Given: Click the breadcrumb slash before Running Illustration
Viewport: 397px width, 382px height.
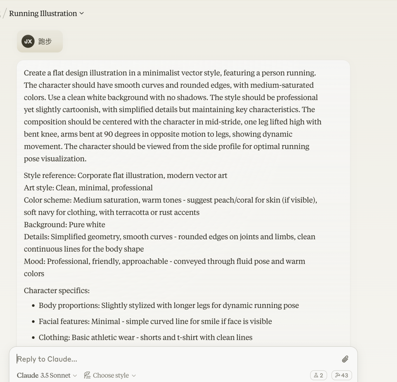Looking at the screenshot, I should pos(4,14).
